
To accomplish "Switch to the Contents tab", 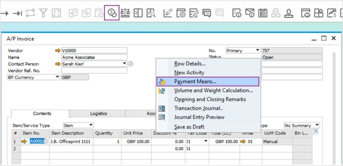I will coord(42,113).
